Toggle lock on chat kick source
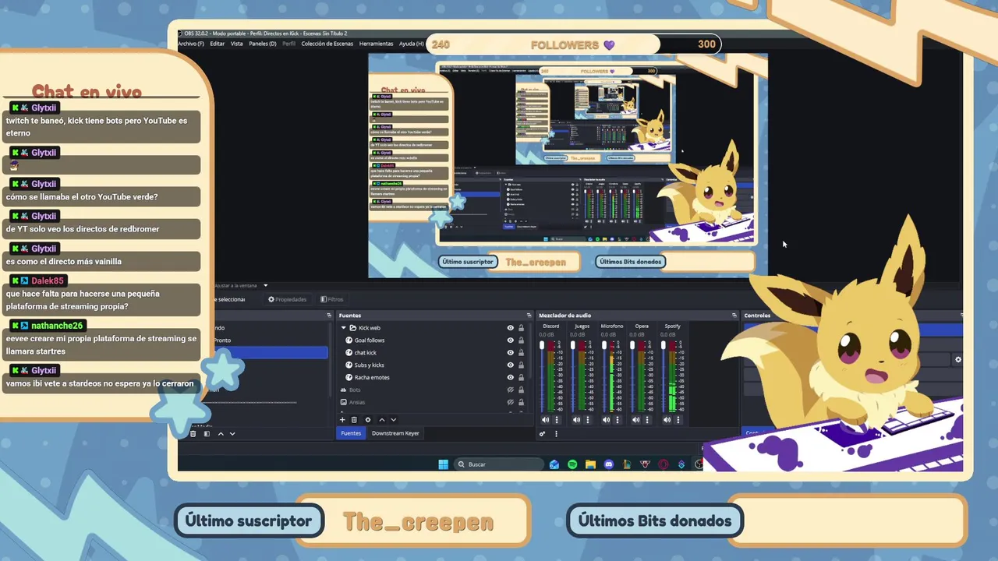Image resolution: width=998 pixels, height=561 pixels. pyautogui.click(x=521, y=353)
